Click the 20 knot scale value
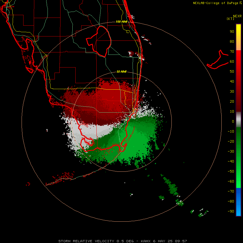This screenshot has height=243, width=243. point(232,102)
